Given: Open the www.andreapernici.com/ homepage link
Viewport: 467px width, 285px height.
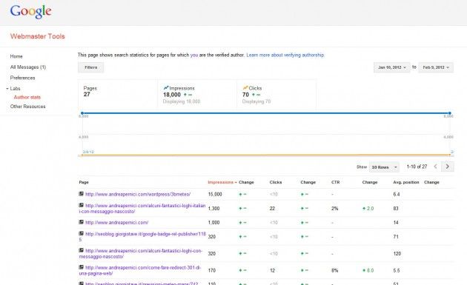Looking at the screenshot, I should (x=117, y=223).
